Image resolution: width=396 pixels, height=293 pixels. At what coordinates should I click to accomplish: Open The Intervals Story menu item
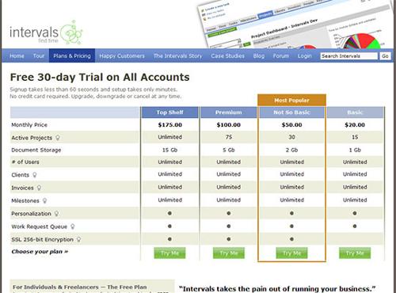(x=177, y=56)
